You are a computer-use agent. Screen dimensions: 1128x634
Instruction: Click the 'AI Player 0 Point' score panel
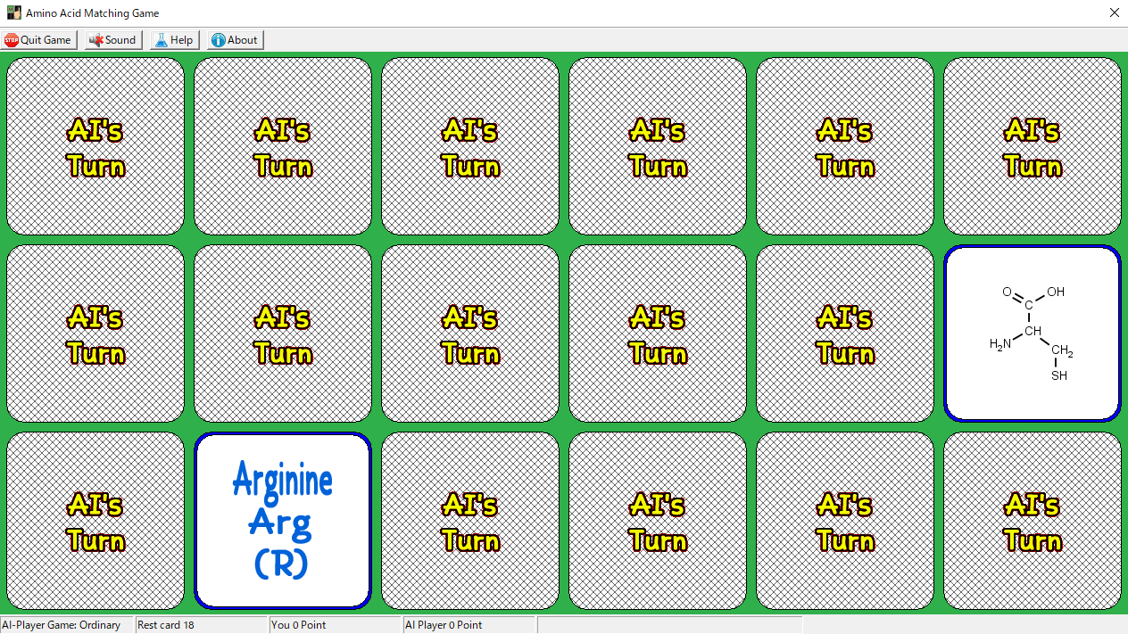[469, 625]
